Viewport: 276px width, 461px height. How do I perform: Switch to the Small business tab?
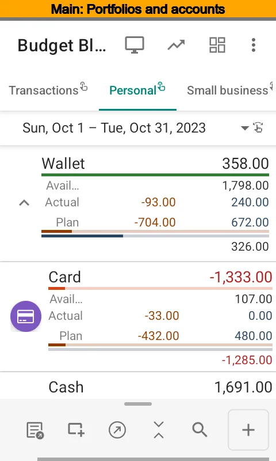229,90
